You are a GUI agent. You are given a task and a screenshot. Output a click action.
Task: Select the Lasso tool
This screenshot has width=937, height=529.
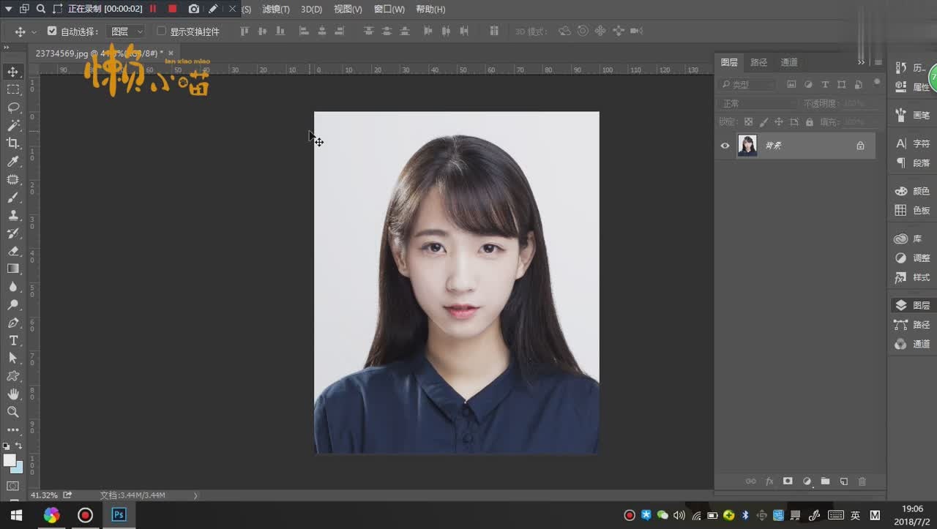point(13,108)
